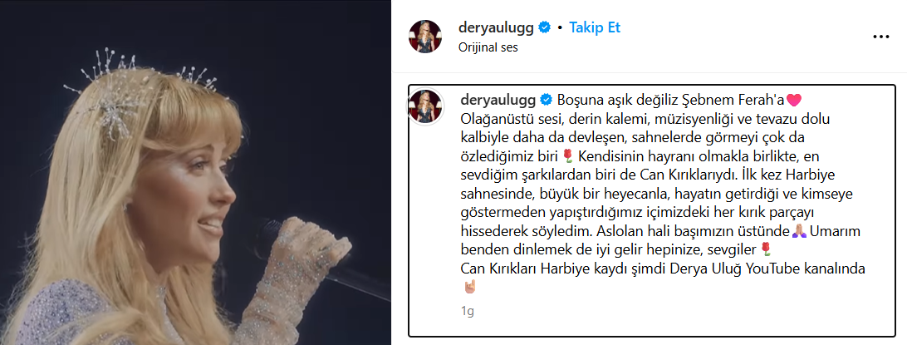Open deryaulugg username in the post header
This screenshot has width=907, height=345.
click(x=496, y=27)
